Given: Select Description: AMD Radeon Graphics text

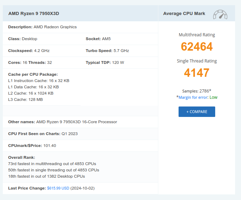Looking at the screenshot, I should tap(43, 27).
